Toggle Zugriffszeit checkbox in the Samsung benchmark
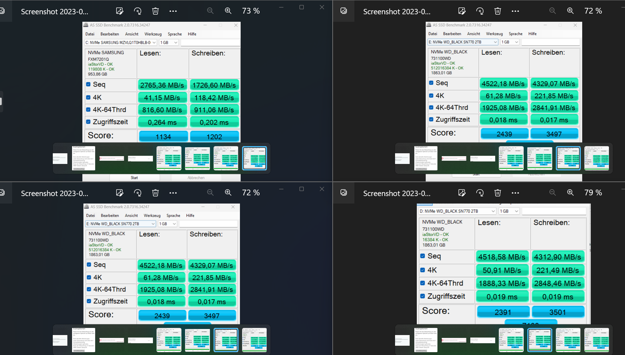 click(88, 122)
